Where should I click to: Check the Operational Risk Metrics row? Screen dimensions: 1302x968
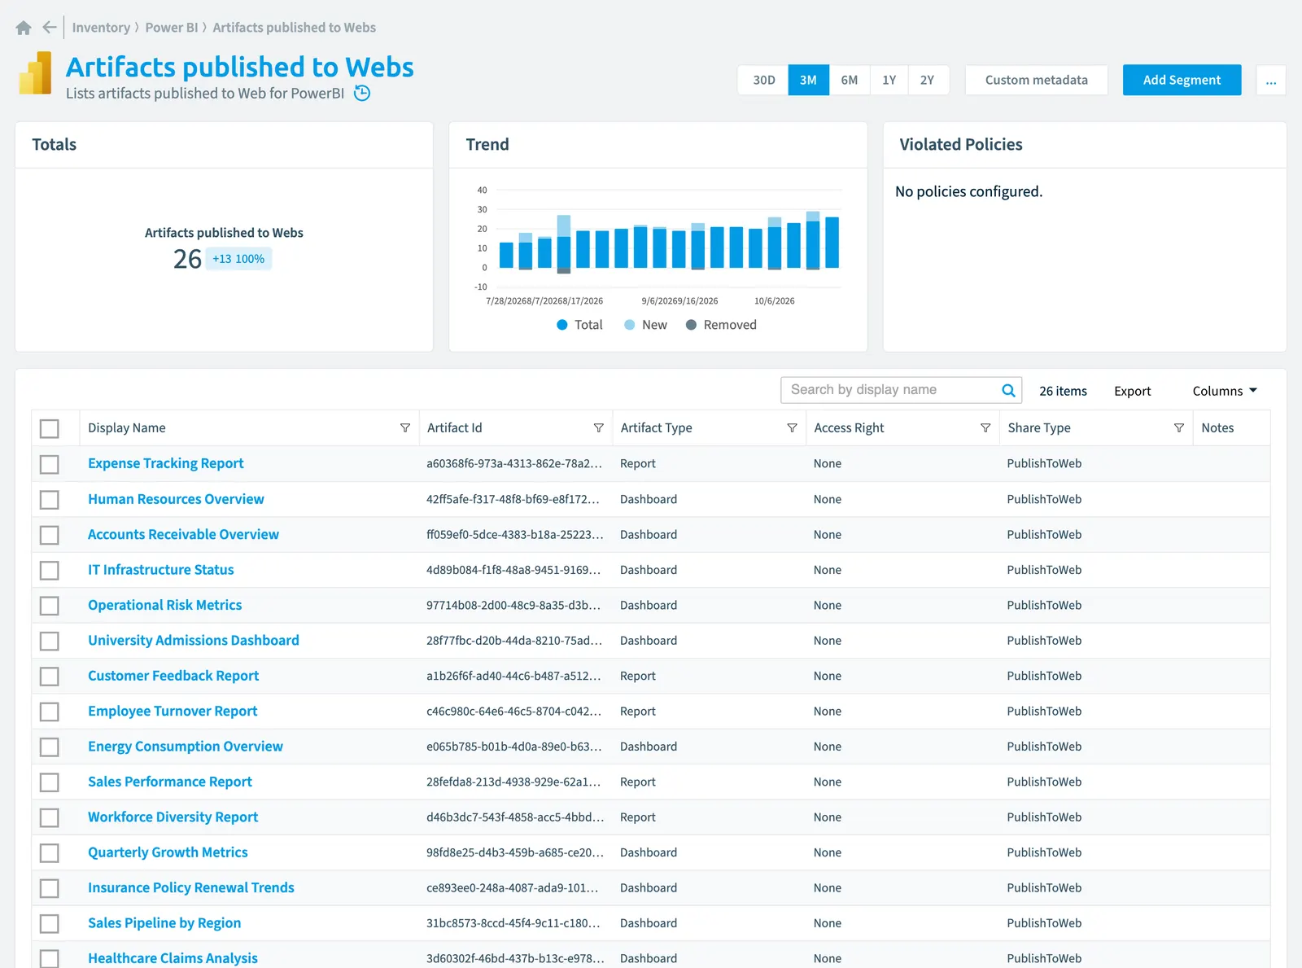50,606
